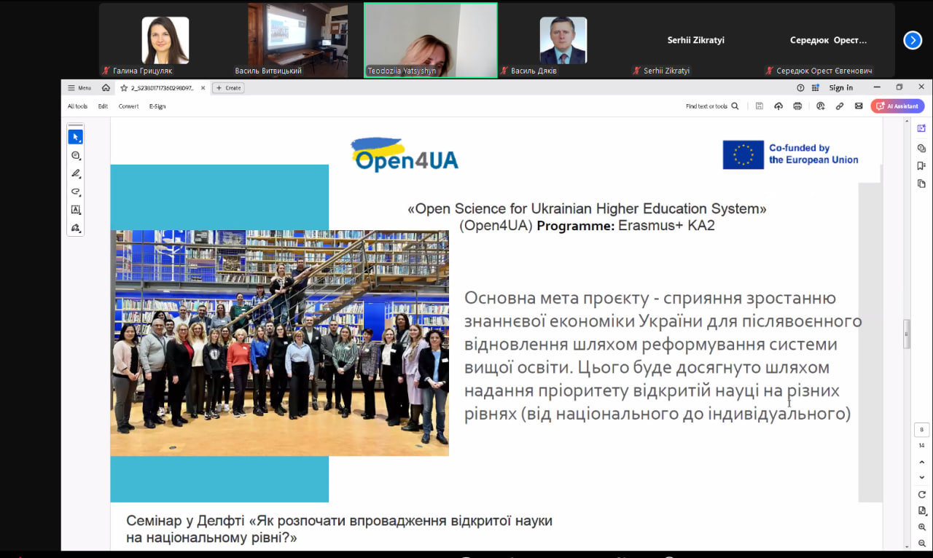This screenshot has width=933, height=558.
Task: Click the current page number field
Action: [921, 430]
